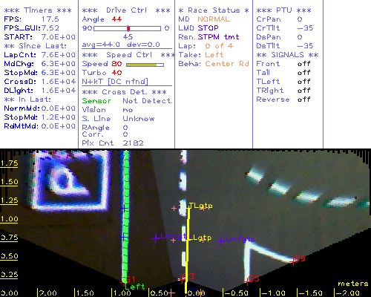This screenshot has height=297, width=371.
Task: Select the G5 red waypoint marker
Action: click(x=252, y=279)
